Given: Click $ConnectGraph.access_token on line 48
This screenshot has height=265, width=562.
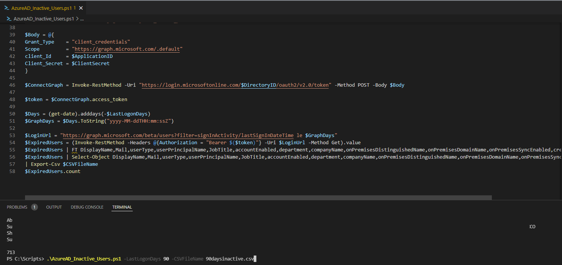Looking at the screenshot, I should pos(89,100).
